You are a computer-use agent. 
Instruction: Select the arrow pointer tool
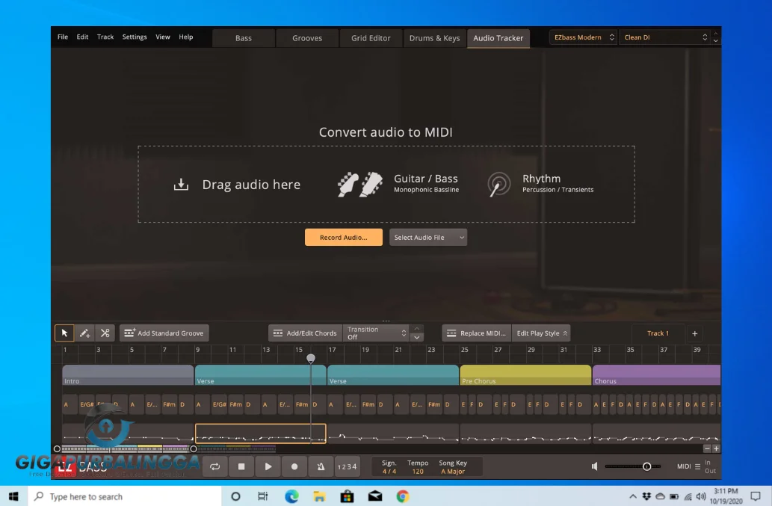[64, 333]
